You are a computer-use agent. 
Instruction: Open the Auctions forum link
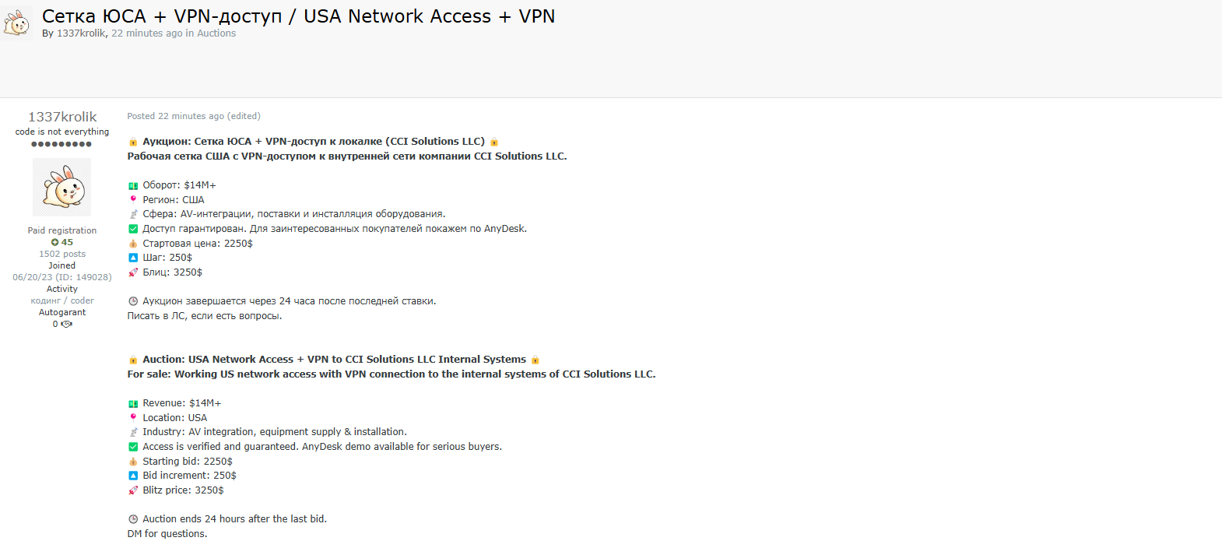[216, 33]
